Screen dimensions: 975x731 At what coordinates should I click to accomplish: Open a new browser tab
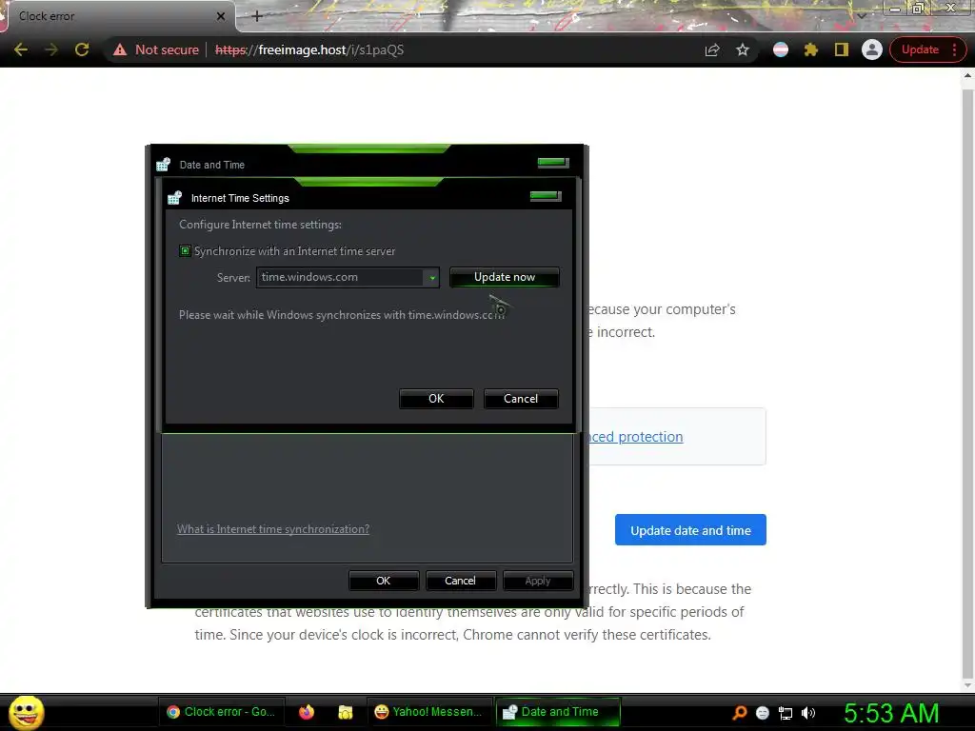257,16
